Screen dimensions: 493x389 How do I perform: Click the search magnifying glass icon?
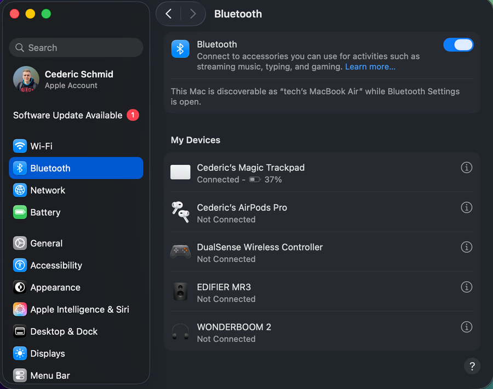coord(20,48)
